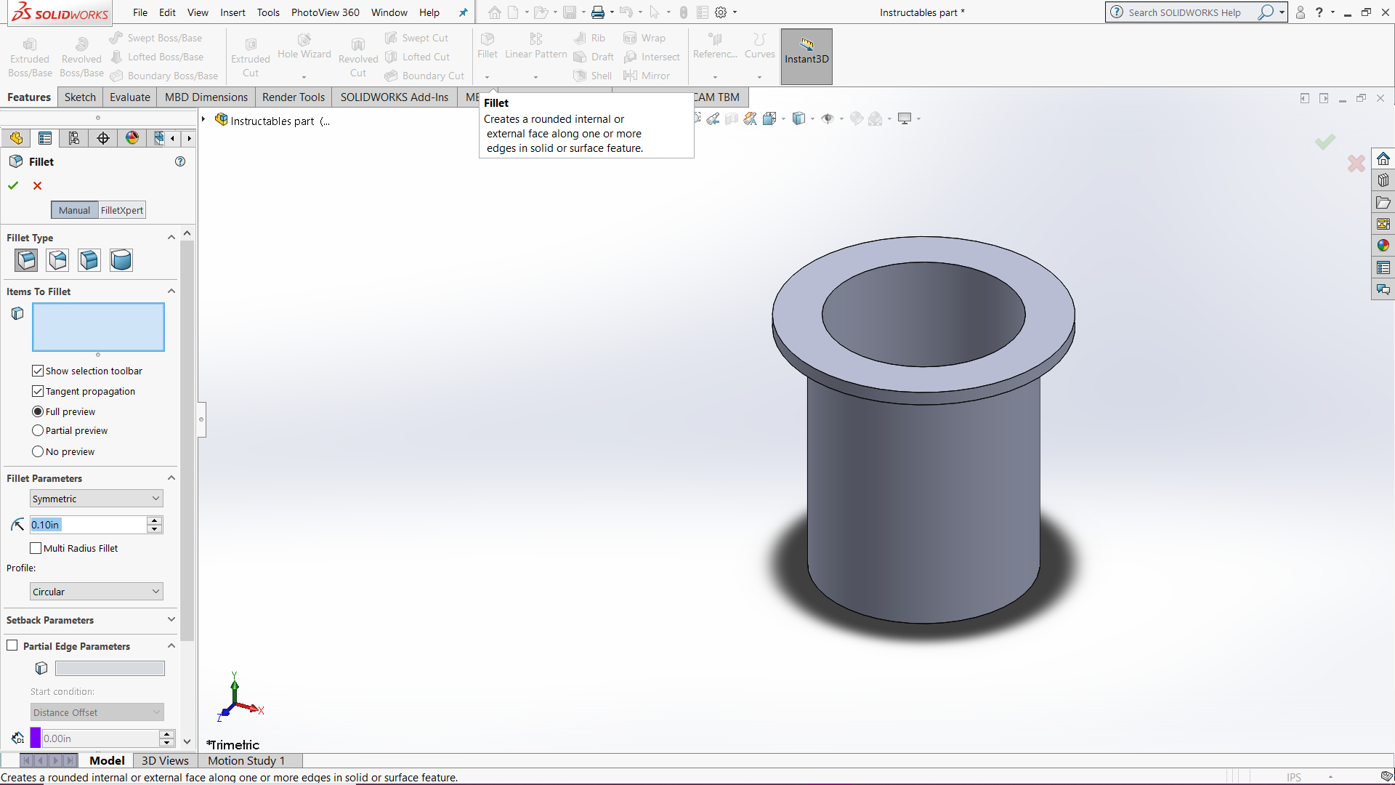Switch to the FilletXpert tab
This screenshot has height=785, width=1395.
click(121, 210)
